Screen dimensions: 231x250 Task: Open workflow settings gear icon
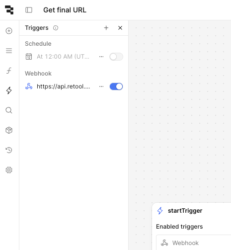pos(9,170)
